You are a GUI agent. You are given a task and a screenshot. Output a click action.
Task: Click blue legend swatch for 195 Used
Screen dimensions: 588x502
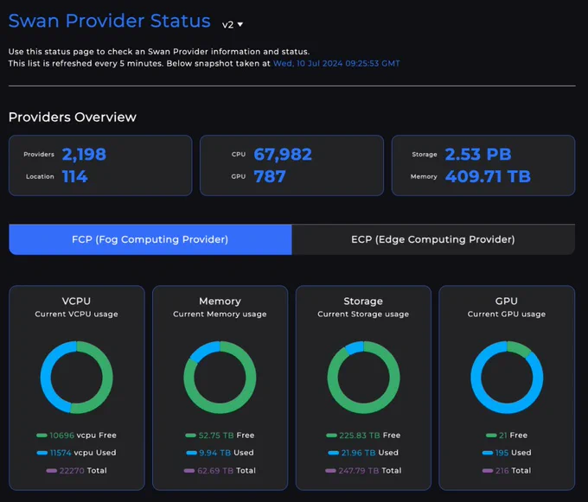click(488, 453)
